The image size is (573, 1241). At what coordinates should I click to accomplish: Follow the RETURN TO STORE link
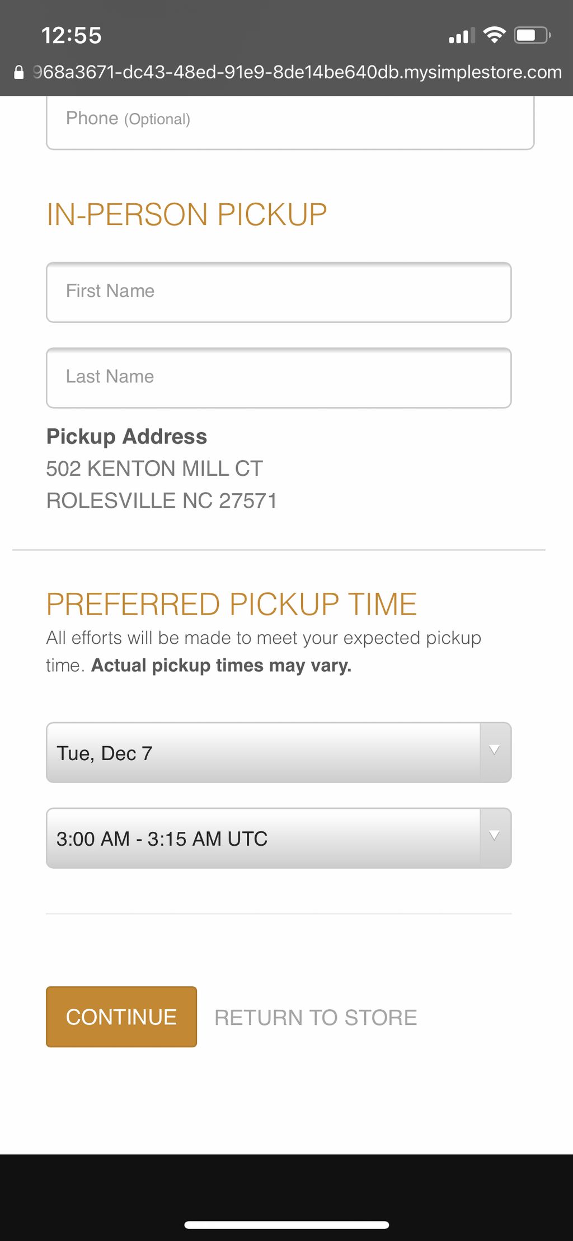[316, 1018]
